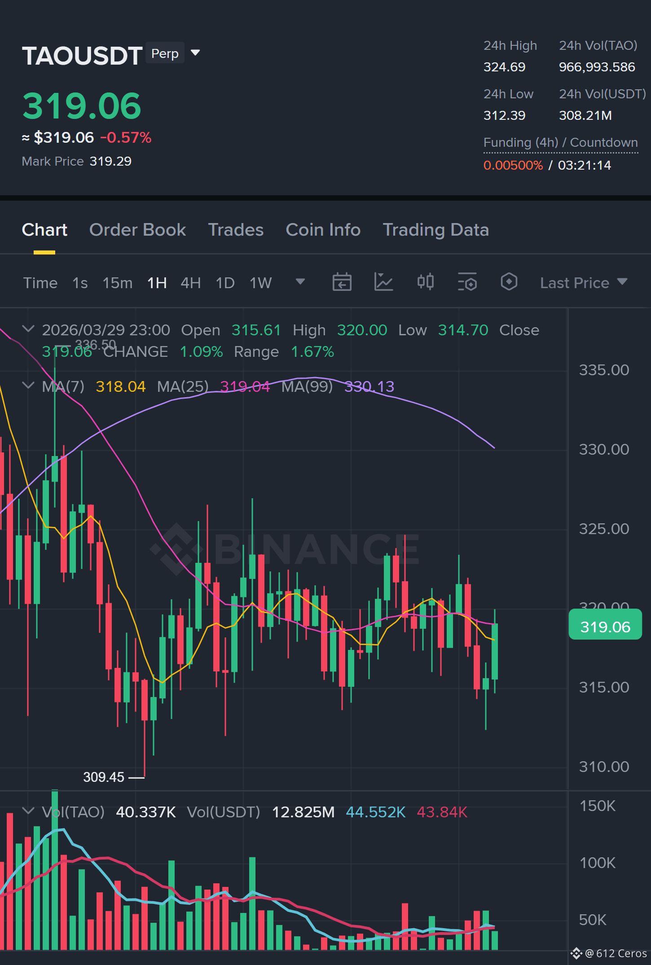Select the candlestick chart style icon

point(425,282)
